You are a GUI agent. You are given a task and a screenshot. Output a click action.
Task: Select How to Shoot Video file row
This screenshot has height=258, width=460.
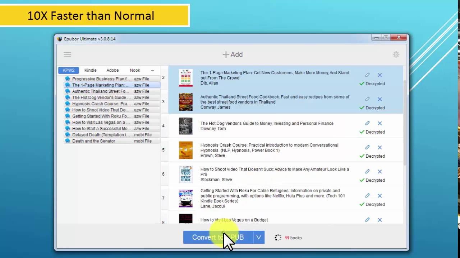(112, 110)
